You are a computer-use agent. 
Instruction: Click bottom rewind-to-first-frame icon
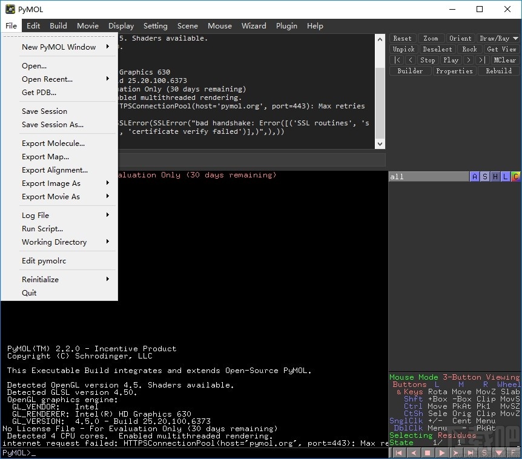399,453
